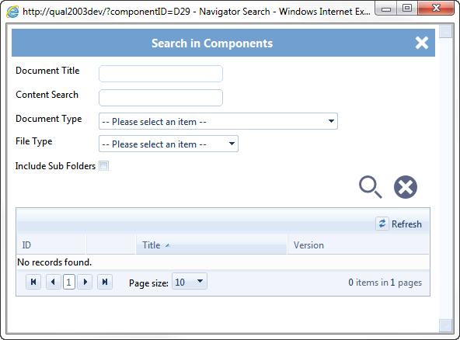460x340 pixels.
Task: Click the dark circle cancel icon
Action: [x=406, y=187]
